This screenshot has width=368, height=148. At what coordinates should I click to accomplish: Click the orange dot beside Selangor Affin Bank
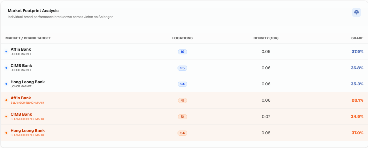point(6,100)
